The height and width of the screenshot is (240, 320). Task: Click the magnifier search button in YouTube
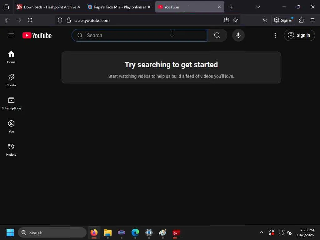pos(217,35)
